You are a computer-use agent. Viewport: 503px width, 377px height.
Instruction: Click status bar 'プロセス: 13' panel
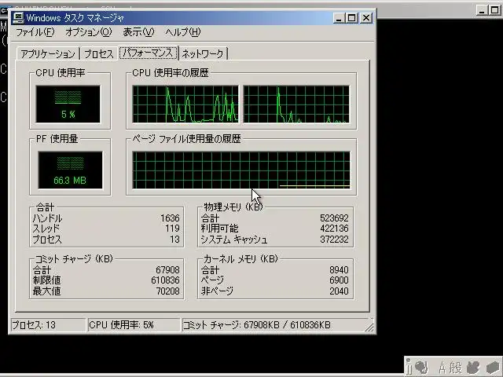pyautogui.click(x=48, y=325)
